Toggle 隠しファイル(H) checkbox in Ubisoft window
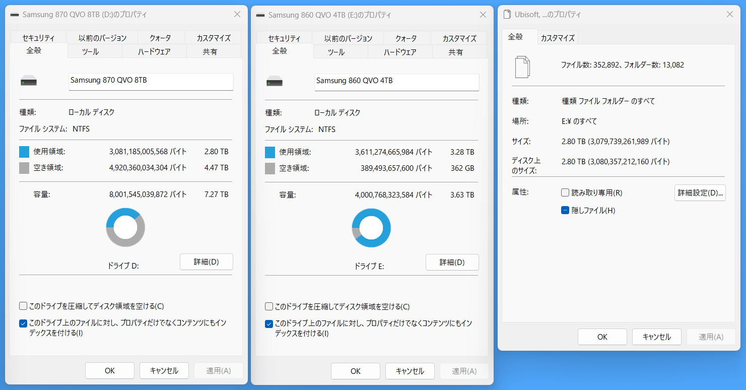Image resolution: width=746 pixels, height=390 pixels. click(x=565, y=210)
